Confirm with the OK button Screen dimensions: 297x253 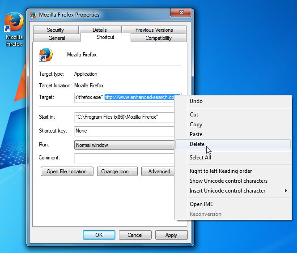tap(99, 235)
